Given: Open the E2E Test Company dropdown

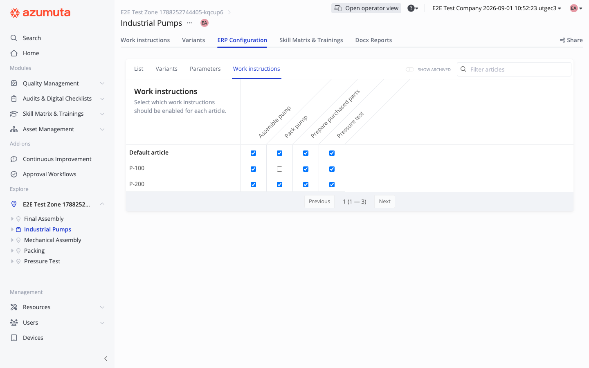Looking at the screenshot, I should click(497, 8).
